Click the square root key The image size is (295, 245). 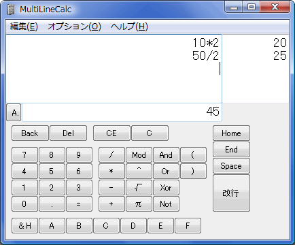point(139,188)
